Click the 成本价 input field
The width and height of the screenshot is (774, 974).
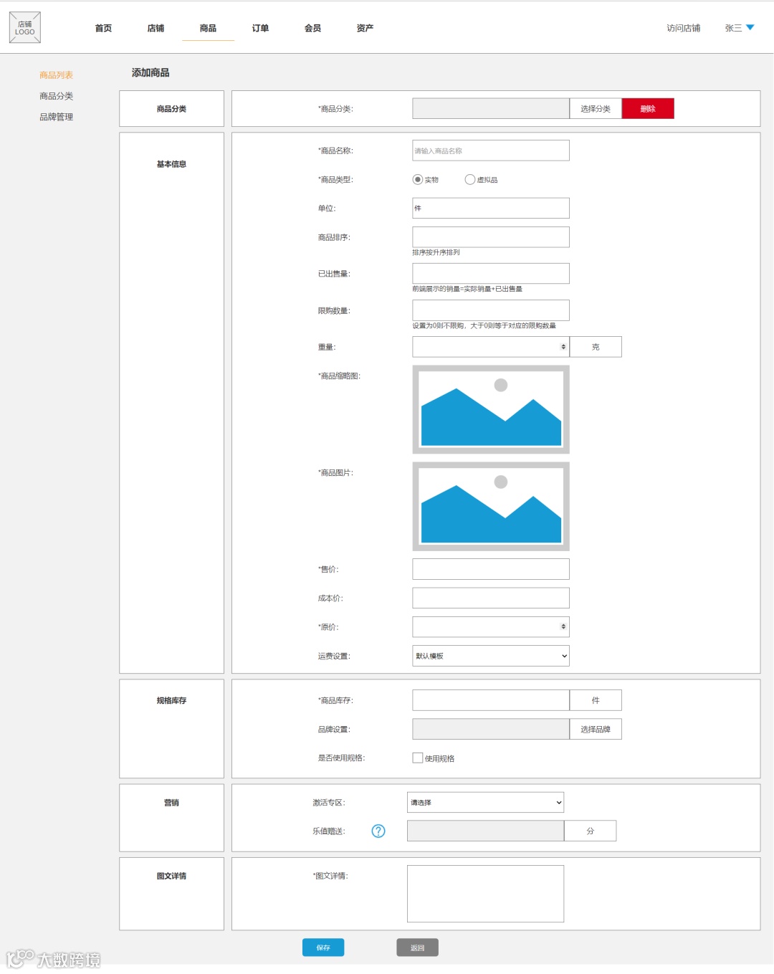click(x=491, y=598)
